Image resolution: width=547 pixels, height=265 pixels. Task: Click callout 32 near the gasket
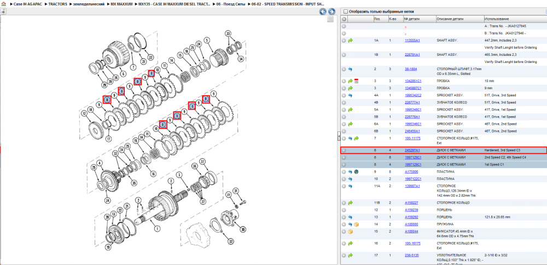click(230, 241)
